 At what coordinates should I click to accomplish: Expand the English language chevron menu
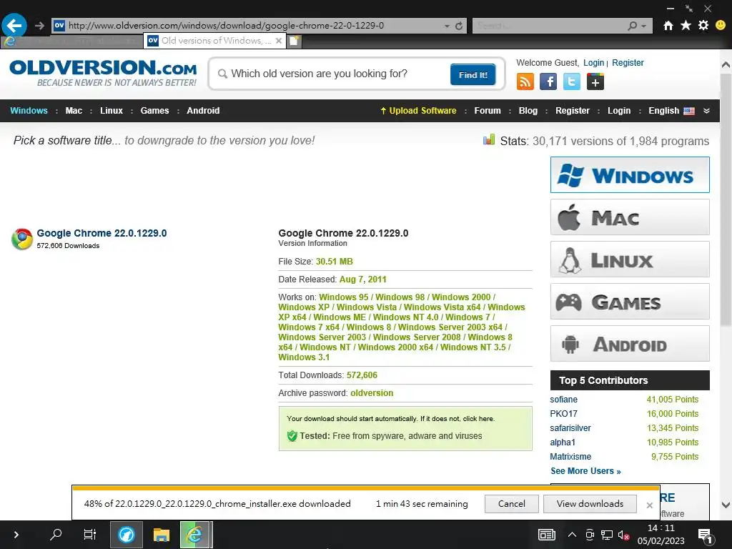(706, 111)
